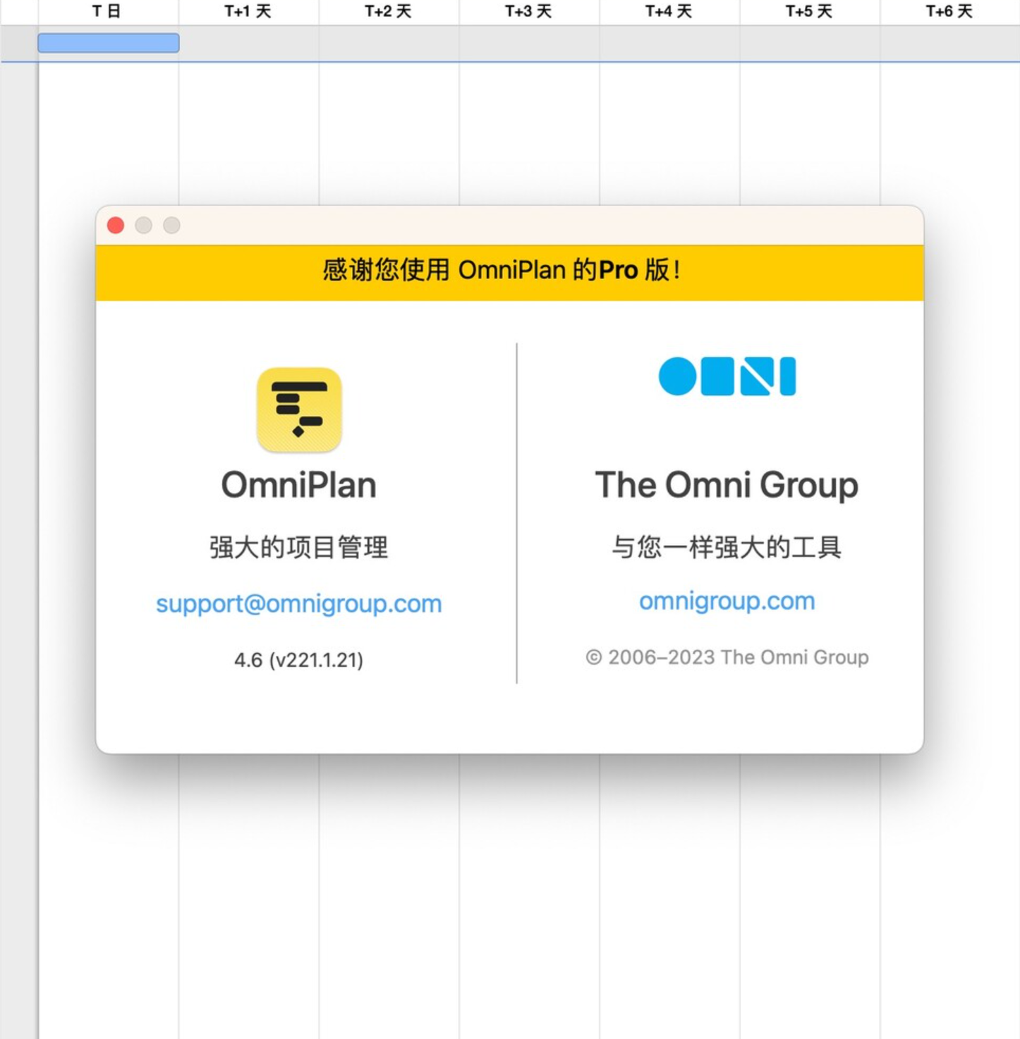This screenshot has height=1039, width=1020.
Task: Click the yellow Pro edition thank-you banner
Action: [510, 273]
